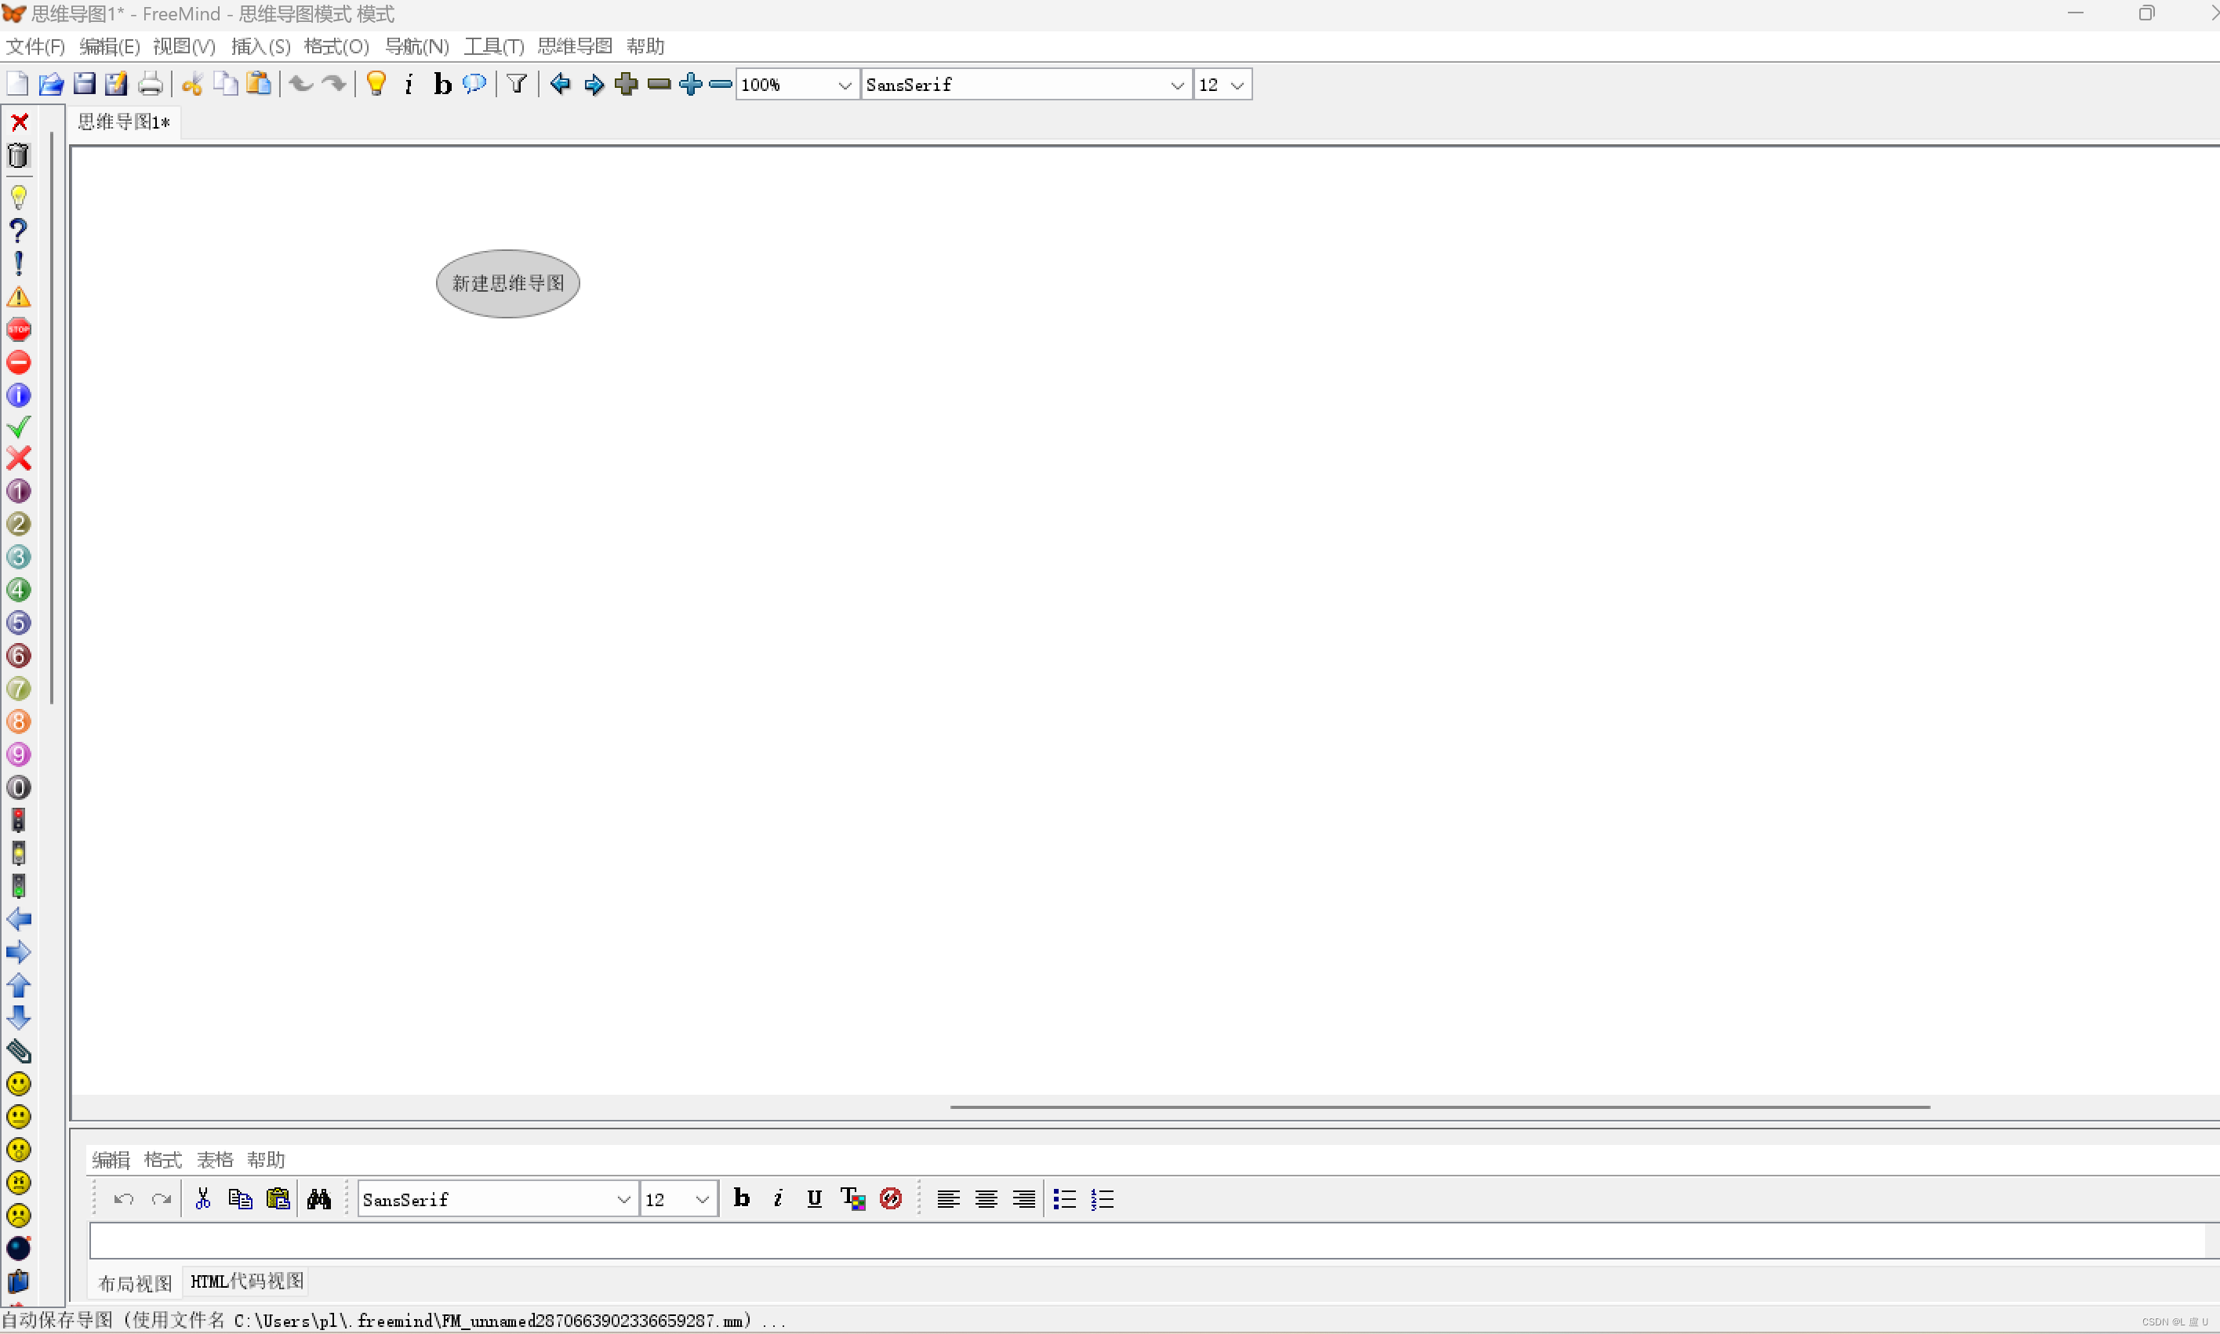
Task: Open the note editor font size dropdown
Action: click(x=702, y=1200)
